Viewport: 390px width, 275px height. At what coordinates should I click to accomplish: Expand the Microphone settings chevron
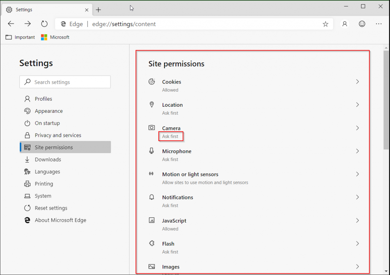tap(357, 151)
